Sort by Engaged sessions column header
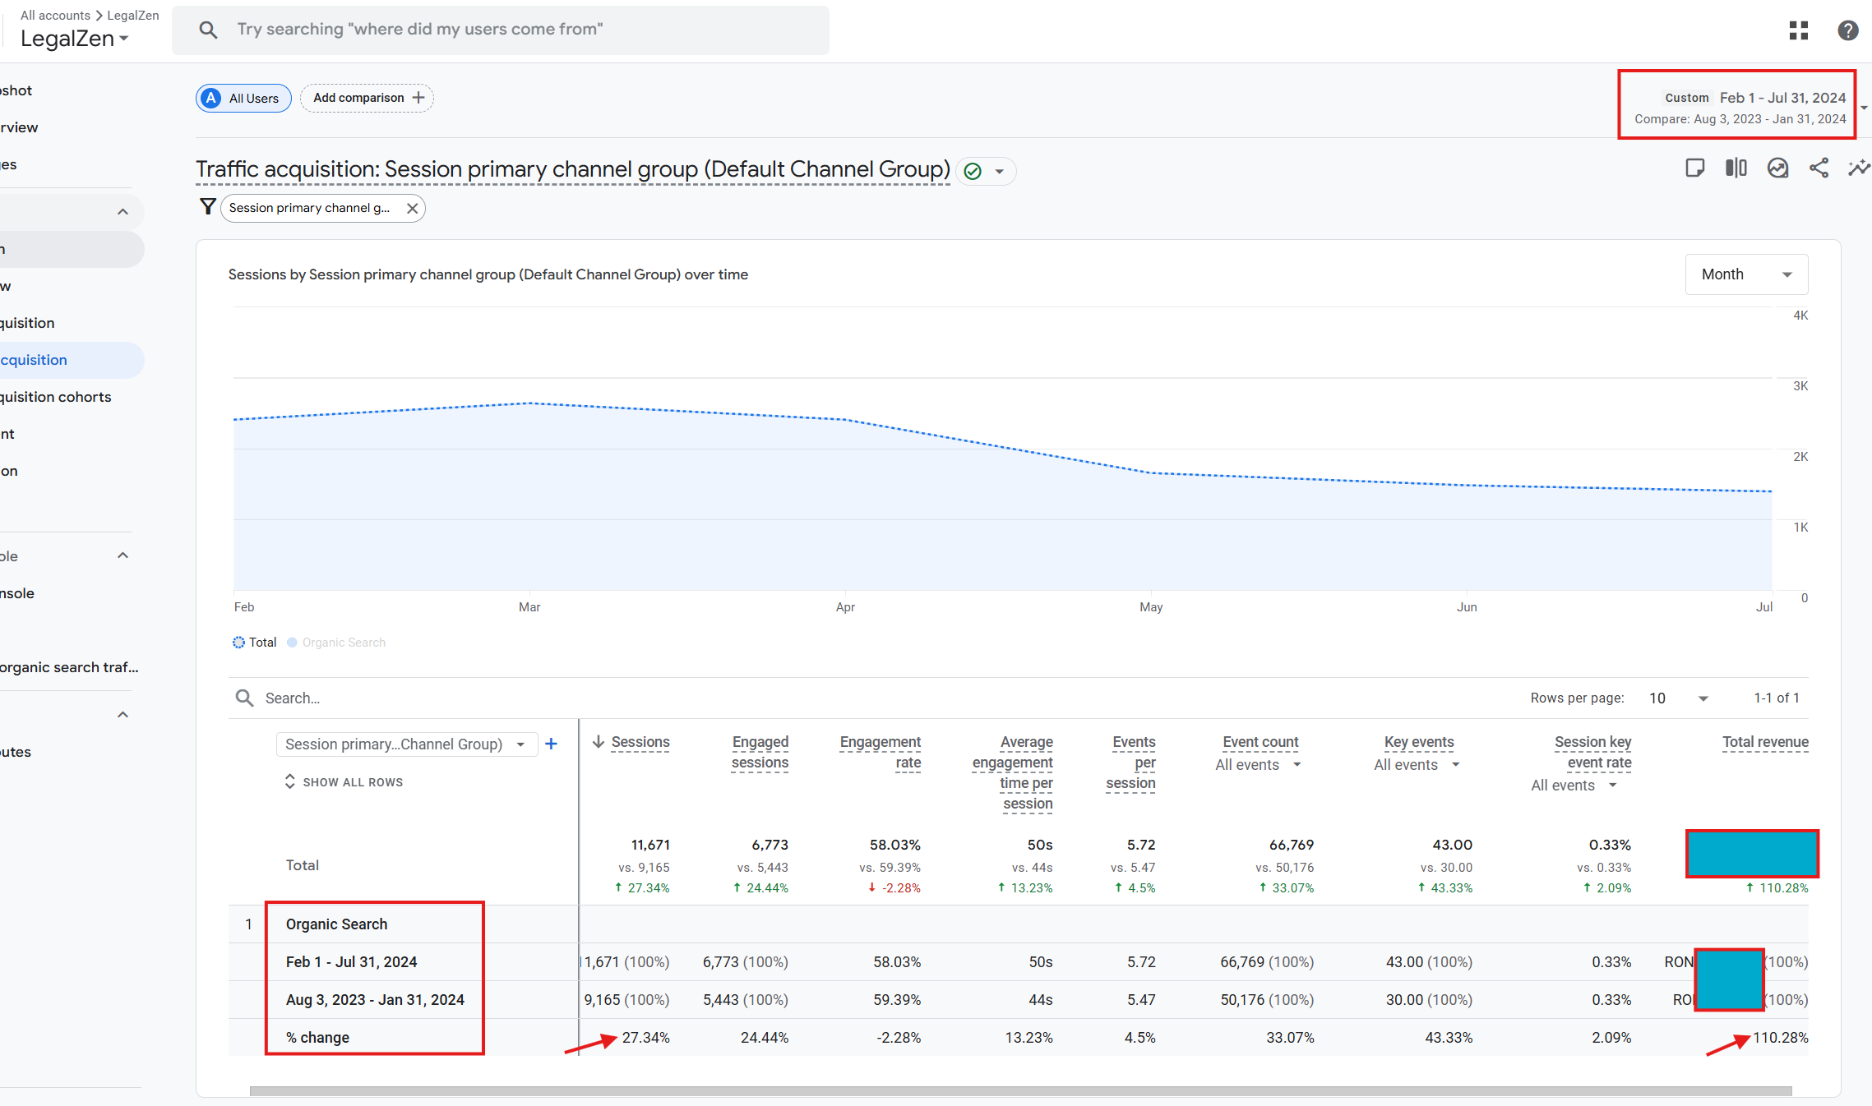This screenshot has height=1106, width=1872. [x=760, y=753]
